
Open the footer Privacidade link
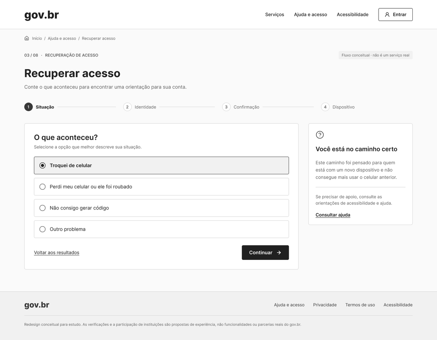point(325,305)
